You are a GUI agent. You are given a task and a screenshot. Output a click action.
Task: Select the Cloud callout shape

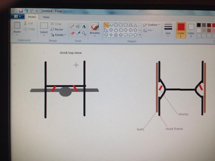135,35
